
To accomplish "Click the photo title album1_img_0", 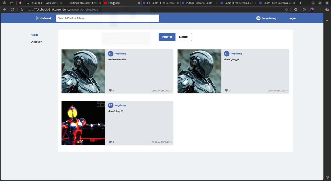I will coord(231,60).
